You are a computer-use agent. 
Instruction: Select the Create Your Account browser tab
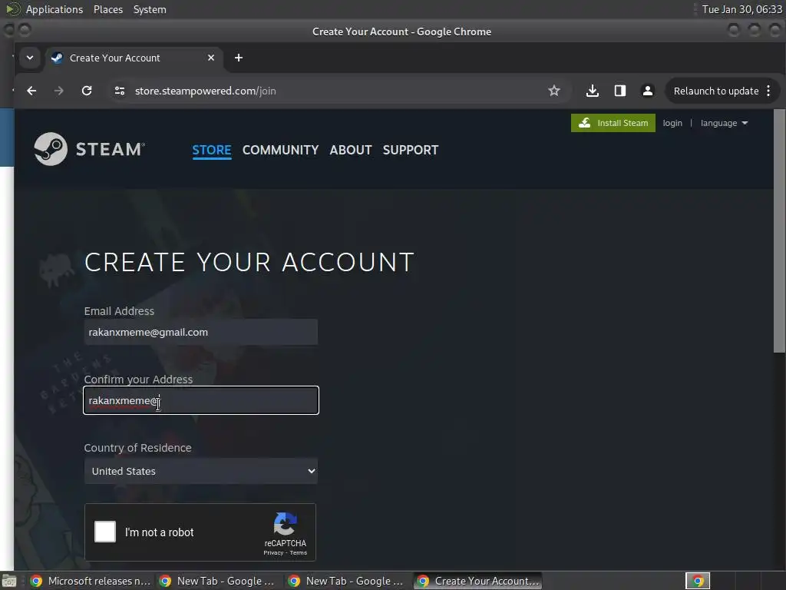coord(134,58)
